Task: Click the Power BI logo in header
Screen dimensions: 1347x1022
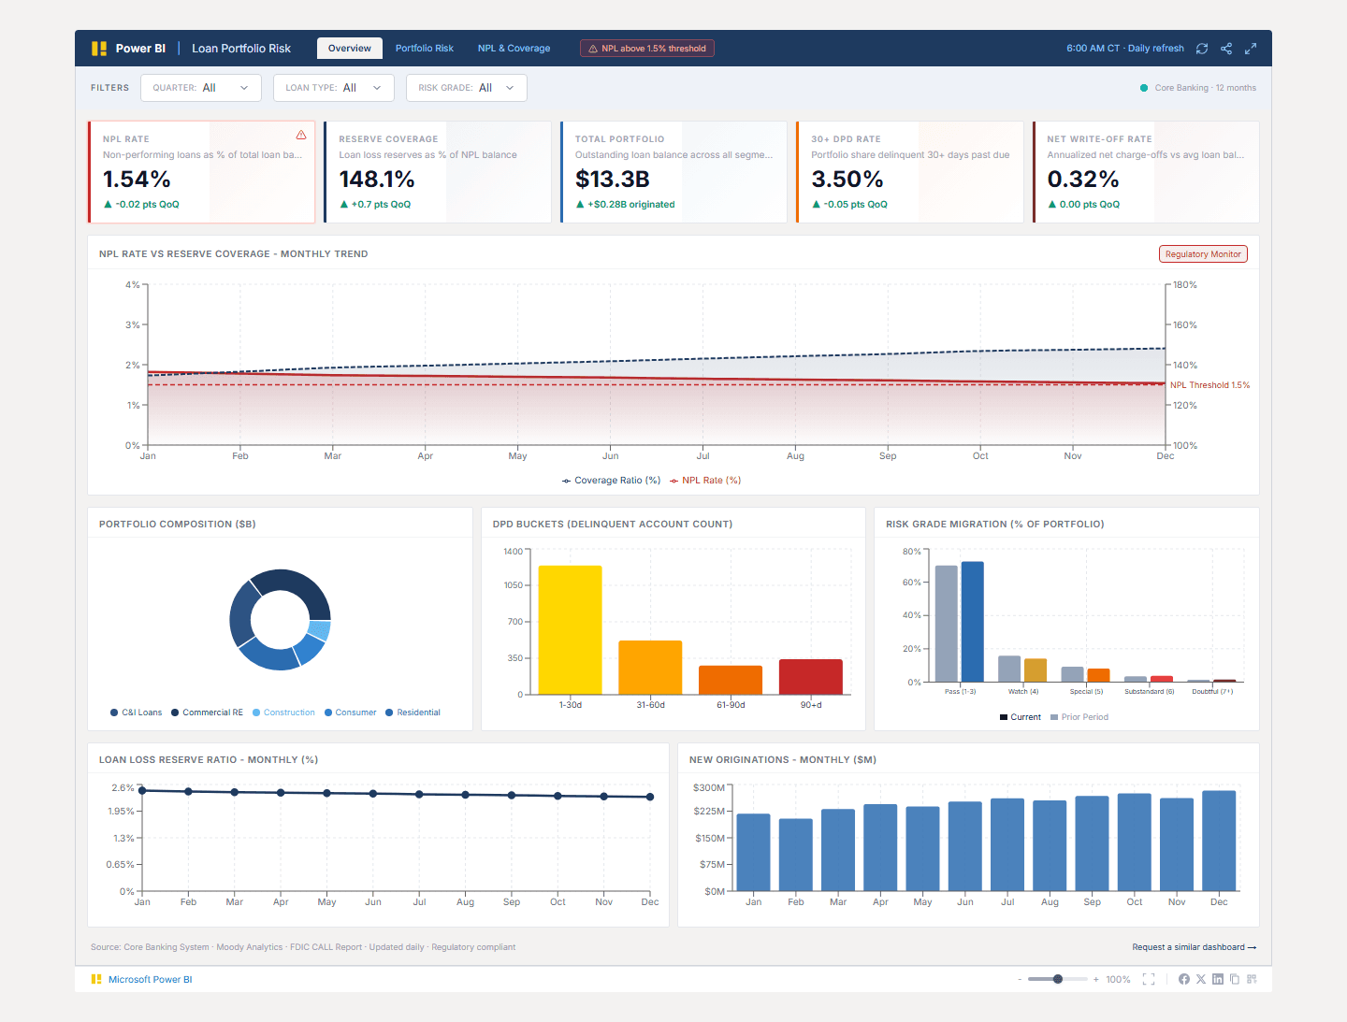Action: (x=99, y=49)
